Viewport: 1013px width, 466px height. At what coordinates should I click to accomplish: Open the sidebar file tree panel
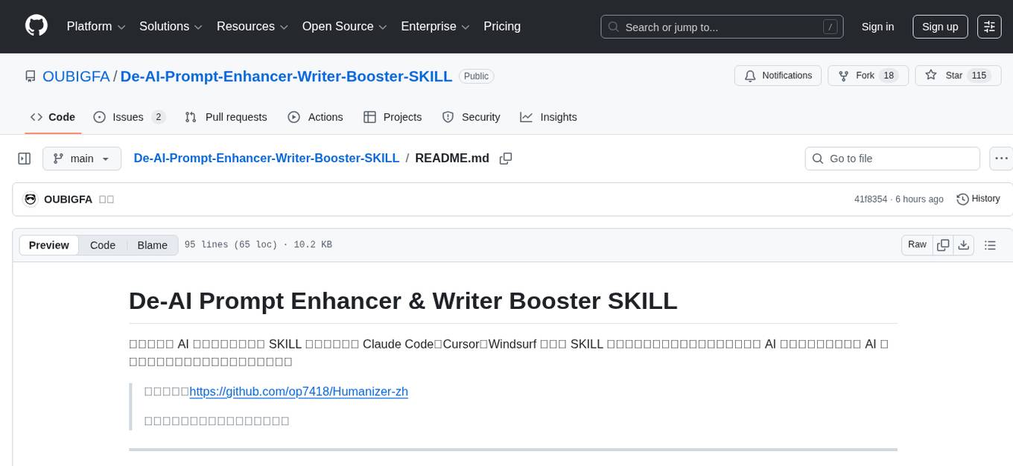point(25,158)
